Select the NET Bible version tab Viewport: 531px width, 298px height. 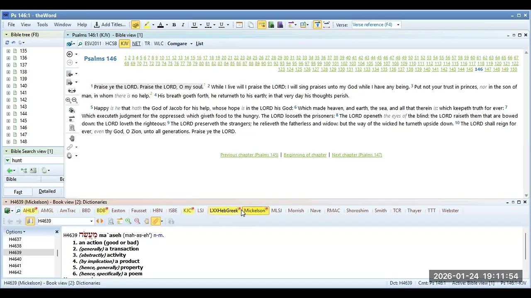136,43
